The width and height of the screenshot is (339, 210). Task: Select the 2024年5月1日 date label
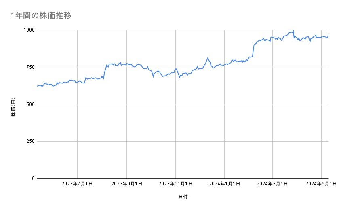(321, 184)
